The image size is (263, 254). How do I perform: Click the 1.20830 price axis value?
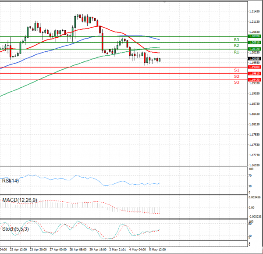[x=254, y=32]
